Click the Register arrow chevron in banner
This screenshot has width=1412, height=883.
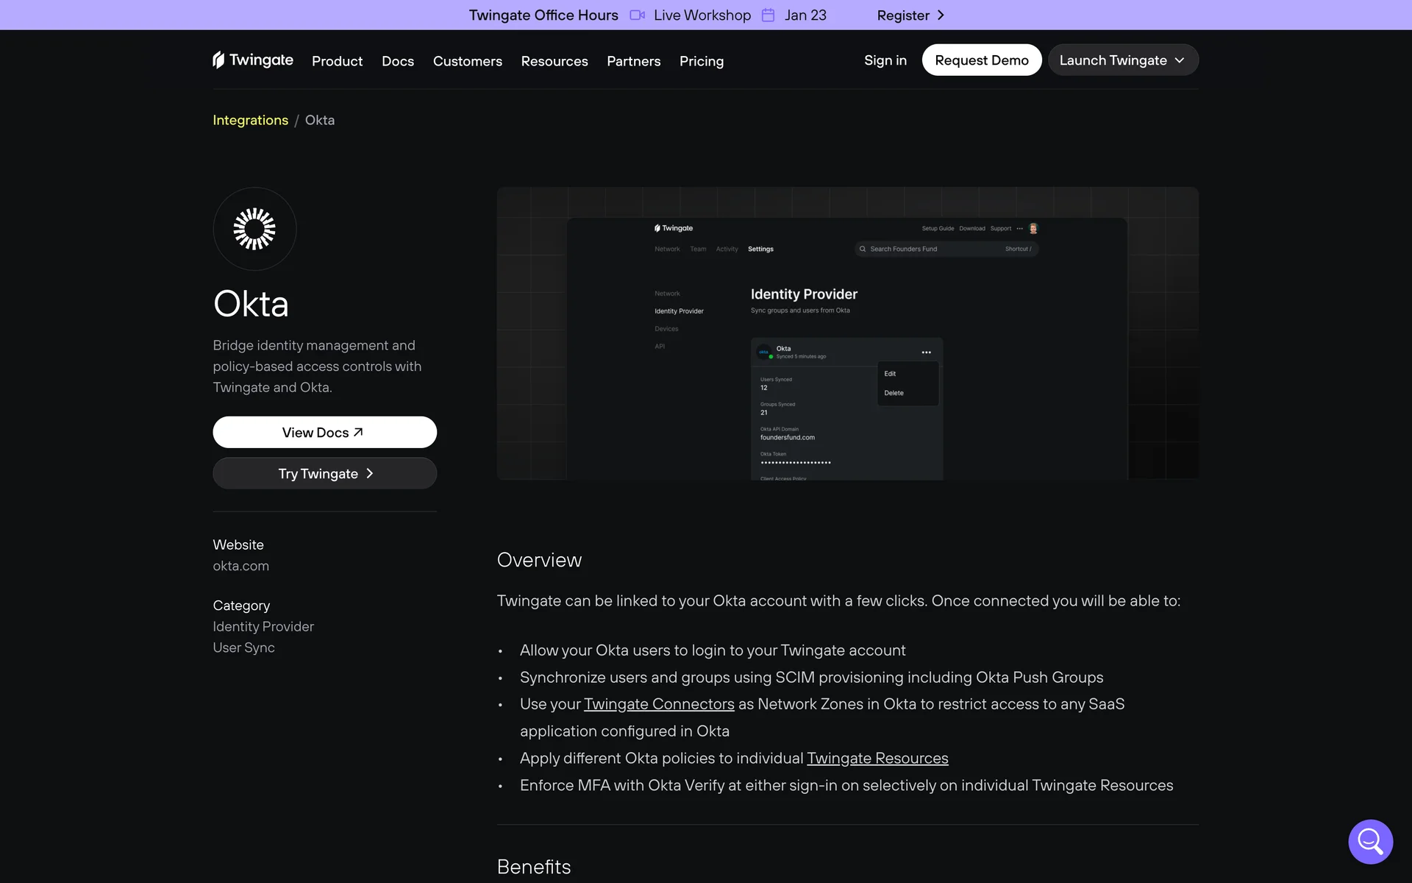tap(941, 15)
